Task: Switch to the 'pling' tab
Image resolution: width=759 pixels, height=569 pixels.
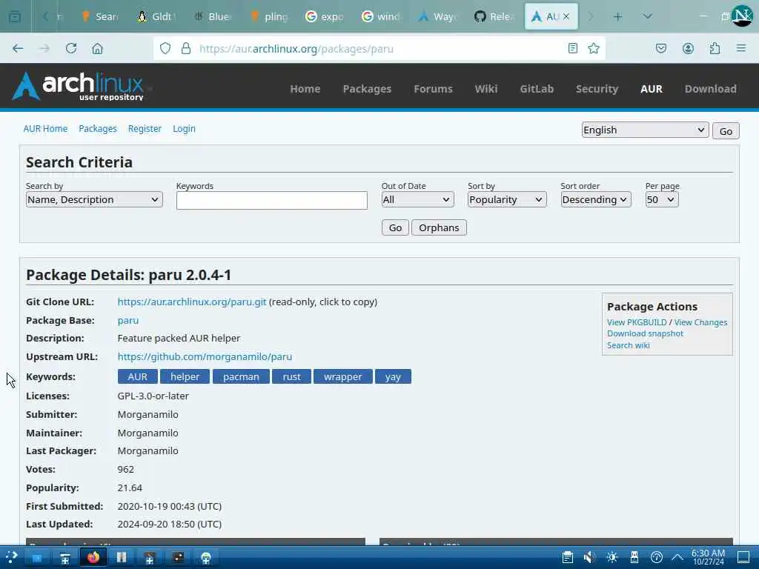Action: click(x=268, y=16)
